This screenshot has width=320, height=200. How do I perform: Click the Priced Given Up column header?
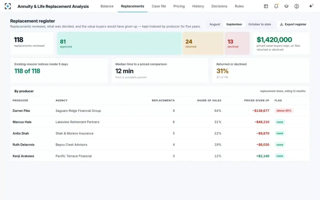point(257,101)
